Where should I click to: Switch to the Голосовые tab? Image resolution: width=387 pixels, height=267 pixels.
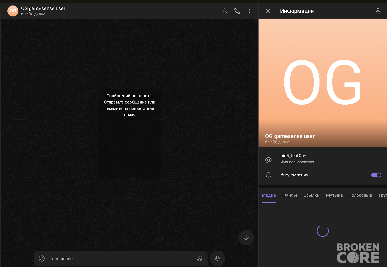[x=361, y=195]
